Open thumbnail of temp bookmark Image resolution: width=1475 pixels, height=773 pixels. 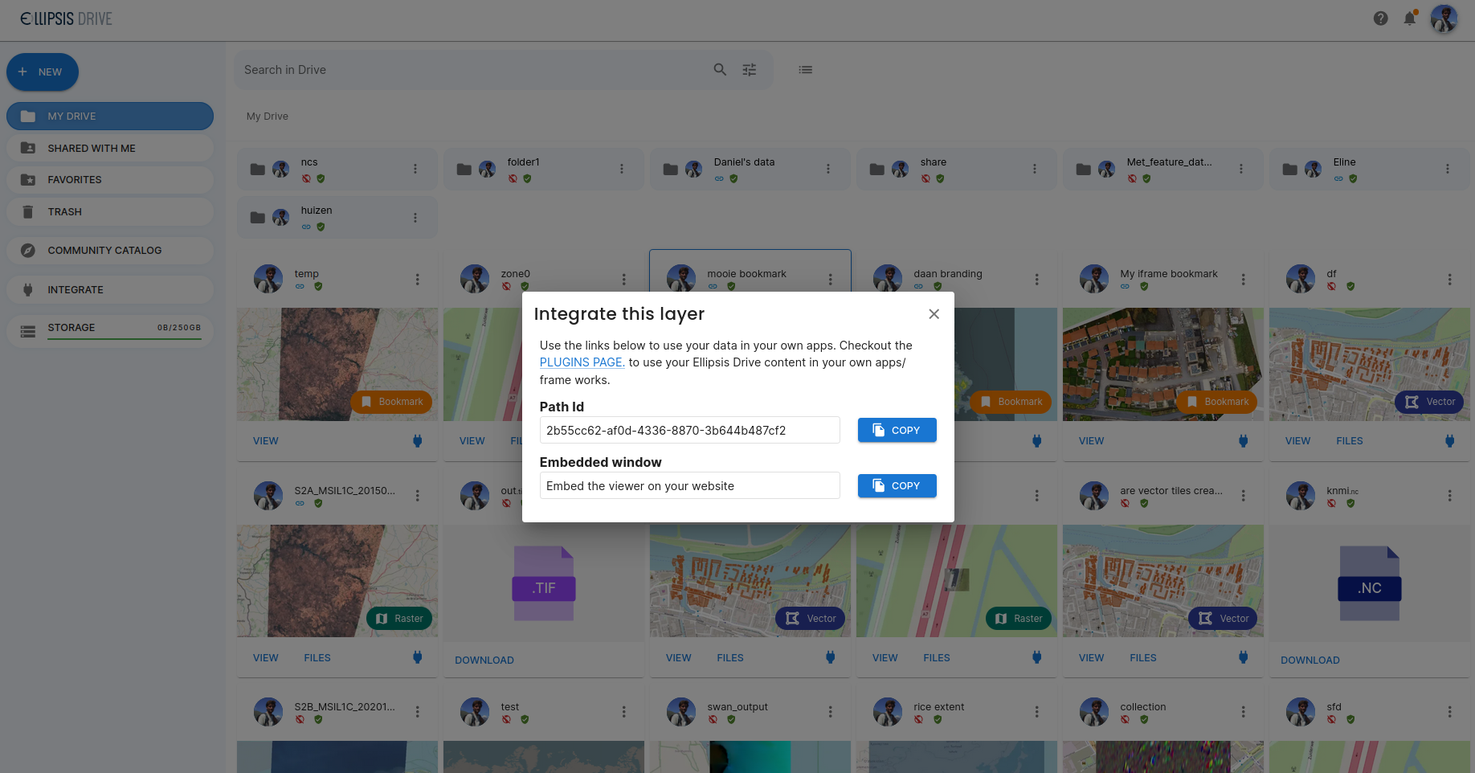point(337,364)
